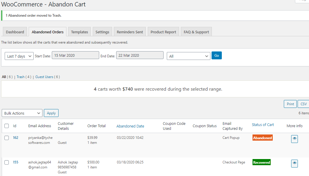View details of order 155 via eye icon
309x176 pixels.
[294, 163]
